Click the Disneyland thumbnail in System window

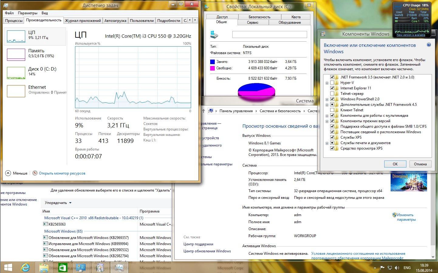409,182
